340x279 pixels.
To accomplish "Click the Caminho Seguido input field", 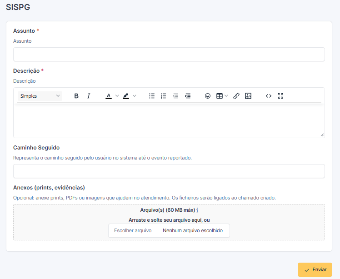I will (x=169, y=171).
